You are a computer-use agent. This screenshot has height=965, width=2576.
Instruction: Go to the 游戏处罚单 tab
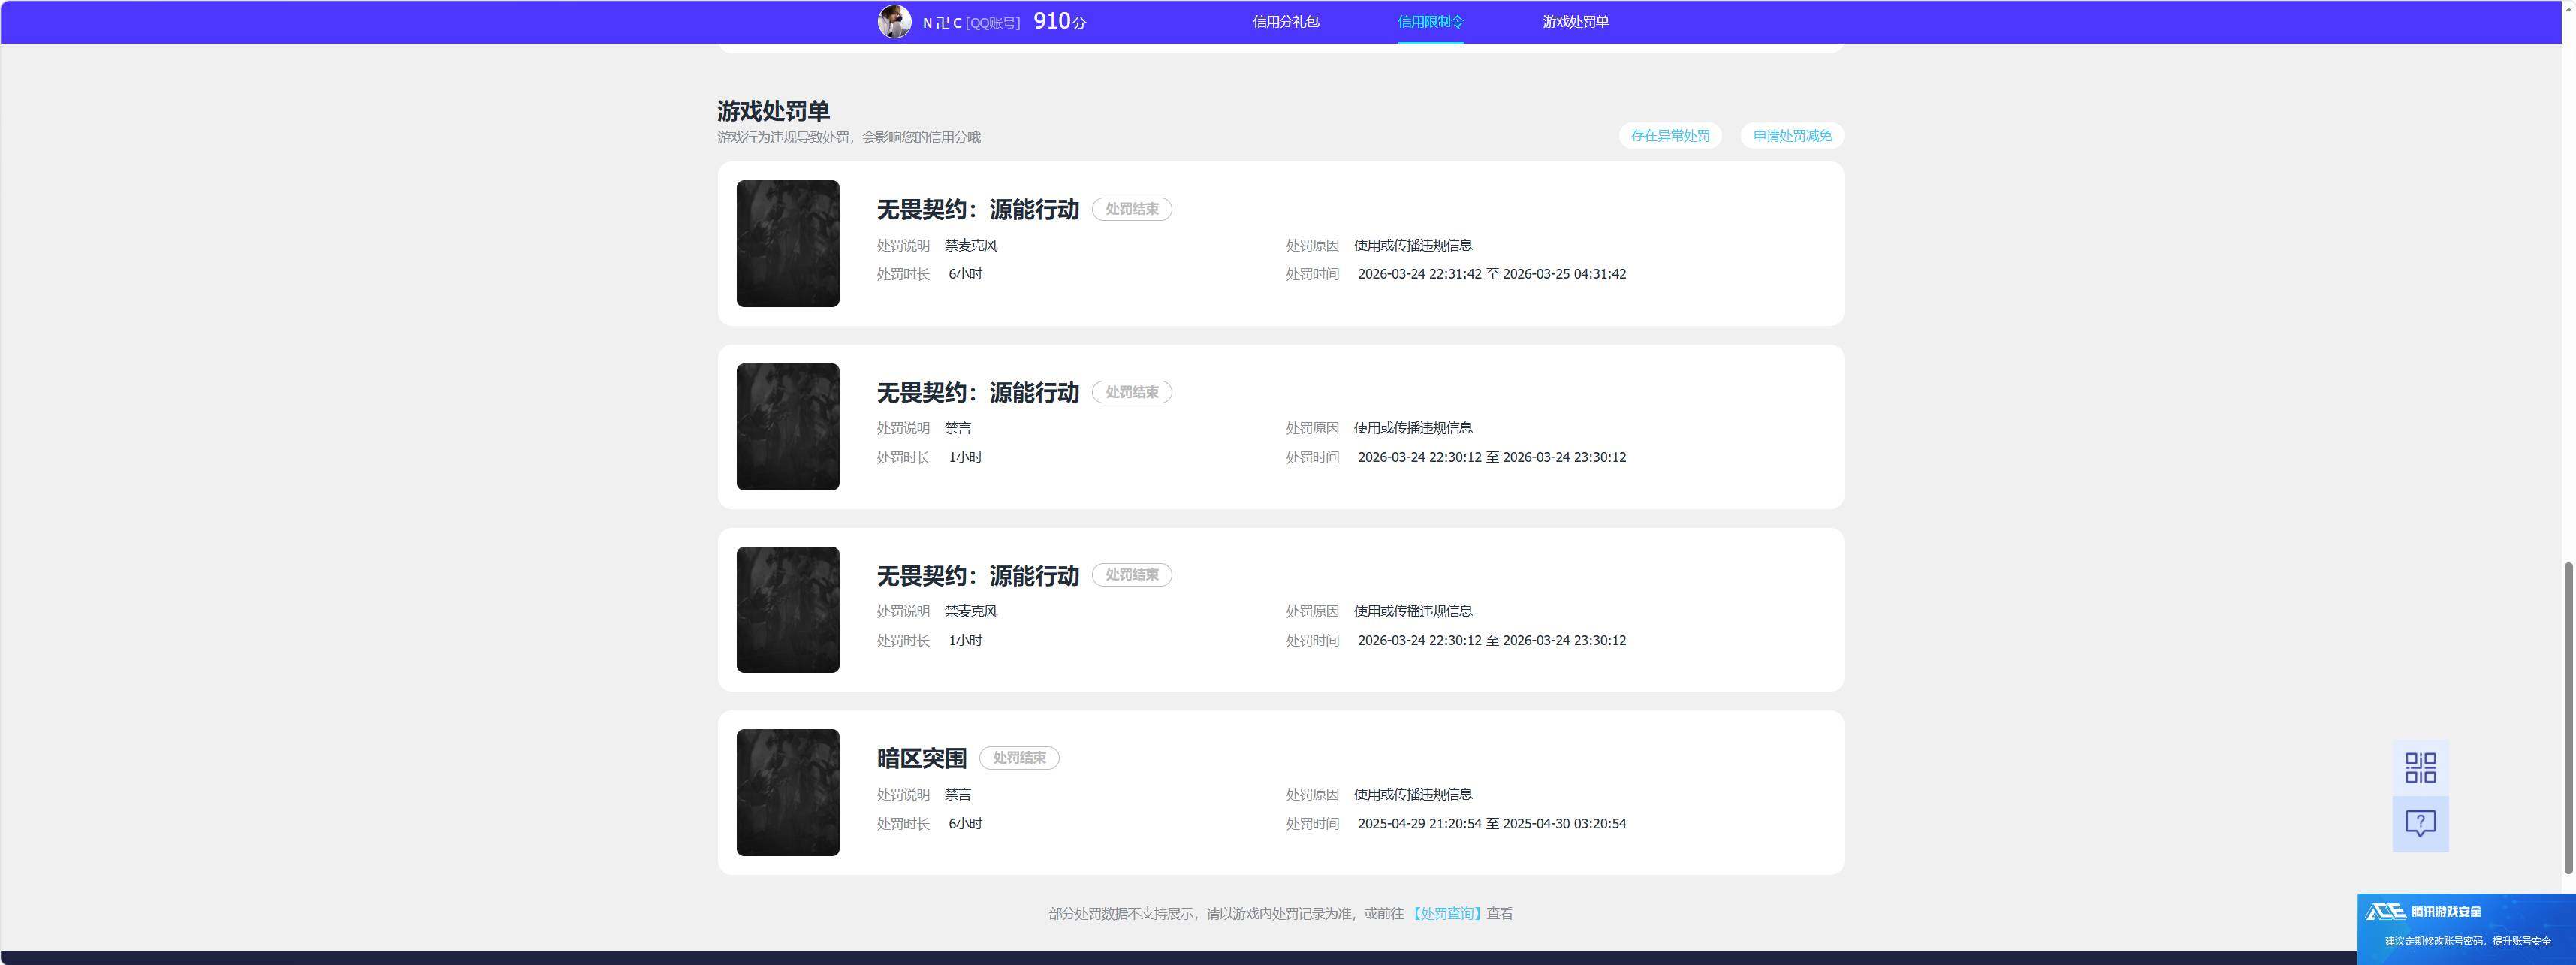[1575, 21]
